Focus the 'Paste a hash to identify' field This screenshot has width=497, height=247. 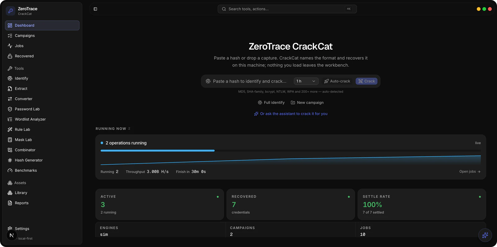250,81
